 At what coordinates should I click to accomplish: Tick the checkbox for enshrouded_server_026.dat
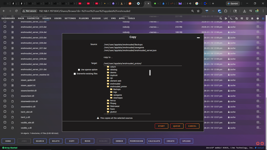(5, 42)
